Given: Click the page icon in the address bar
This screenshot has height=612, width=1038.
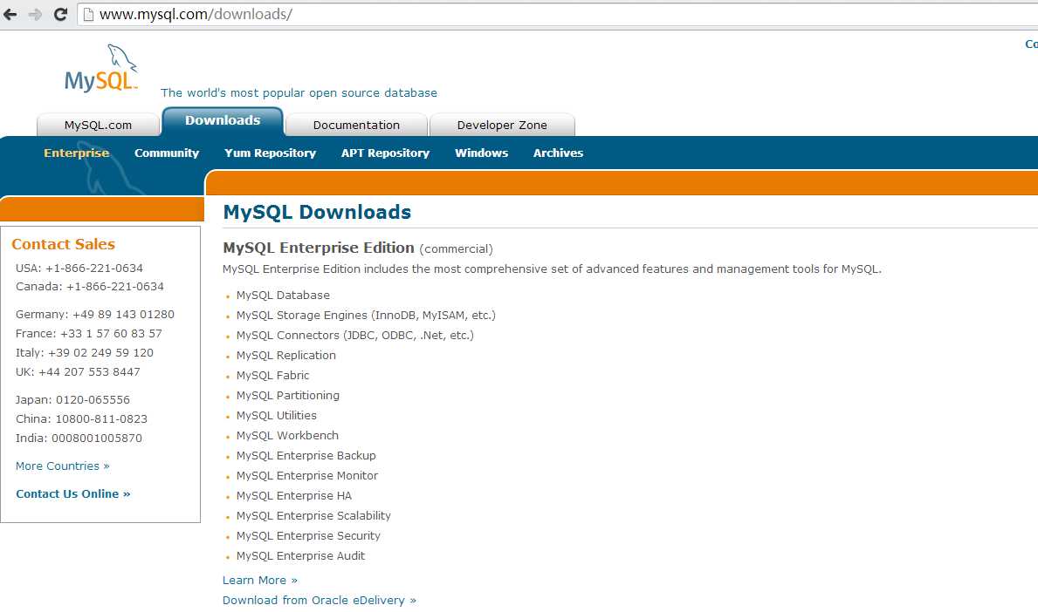Looking at the screenshot, I should tap(88, 14).
